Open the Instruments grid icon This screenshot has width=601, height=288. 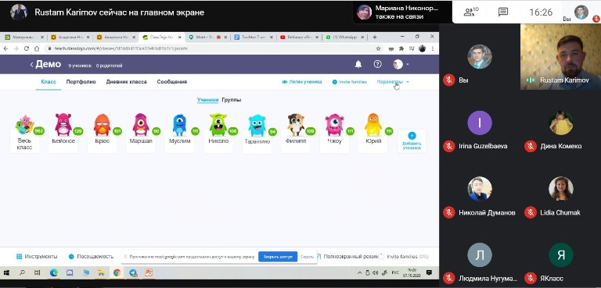(19, 256)
